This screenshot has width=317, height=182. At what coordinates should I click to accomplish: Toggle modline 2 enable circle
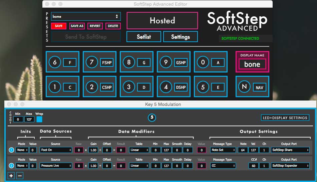click(x=11, y=166)
